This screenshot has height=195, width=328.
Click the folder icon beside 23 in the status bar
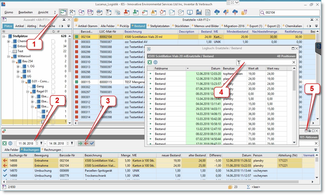pyautogui.click(x=230, y=187)
